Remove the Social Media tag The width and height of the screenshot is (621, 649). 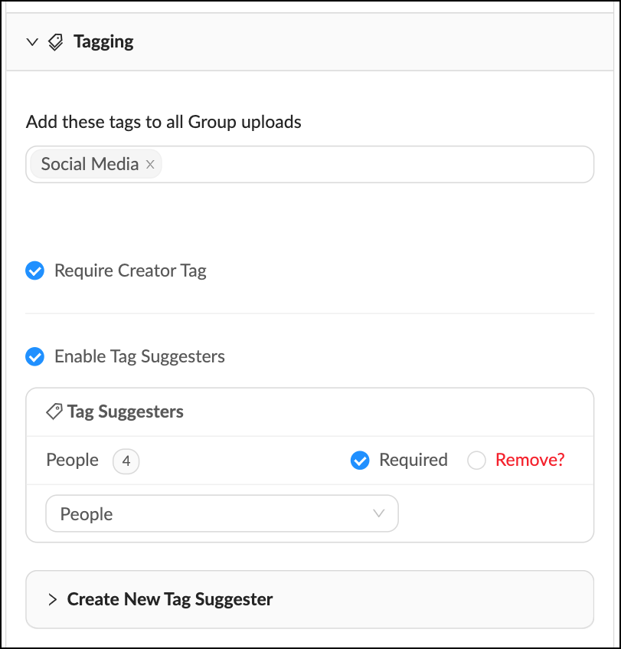point(150,164)
